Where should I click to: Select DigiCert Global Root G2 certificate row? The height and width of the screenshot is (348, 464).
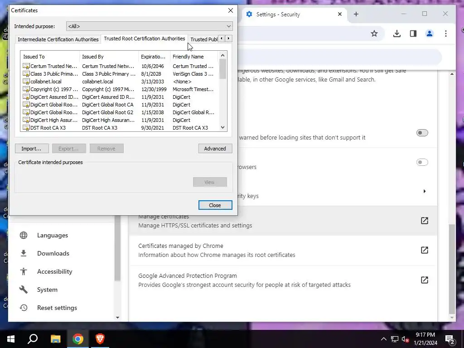click(120, 112)
